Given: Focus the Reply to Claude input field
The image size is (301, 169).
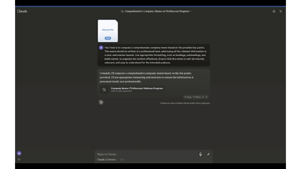Looking at the screenshot, I should (146, 154).
